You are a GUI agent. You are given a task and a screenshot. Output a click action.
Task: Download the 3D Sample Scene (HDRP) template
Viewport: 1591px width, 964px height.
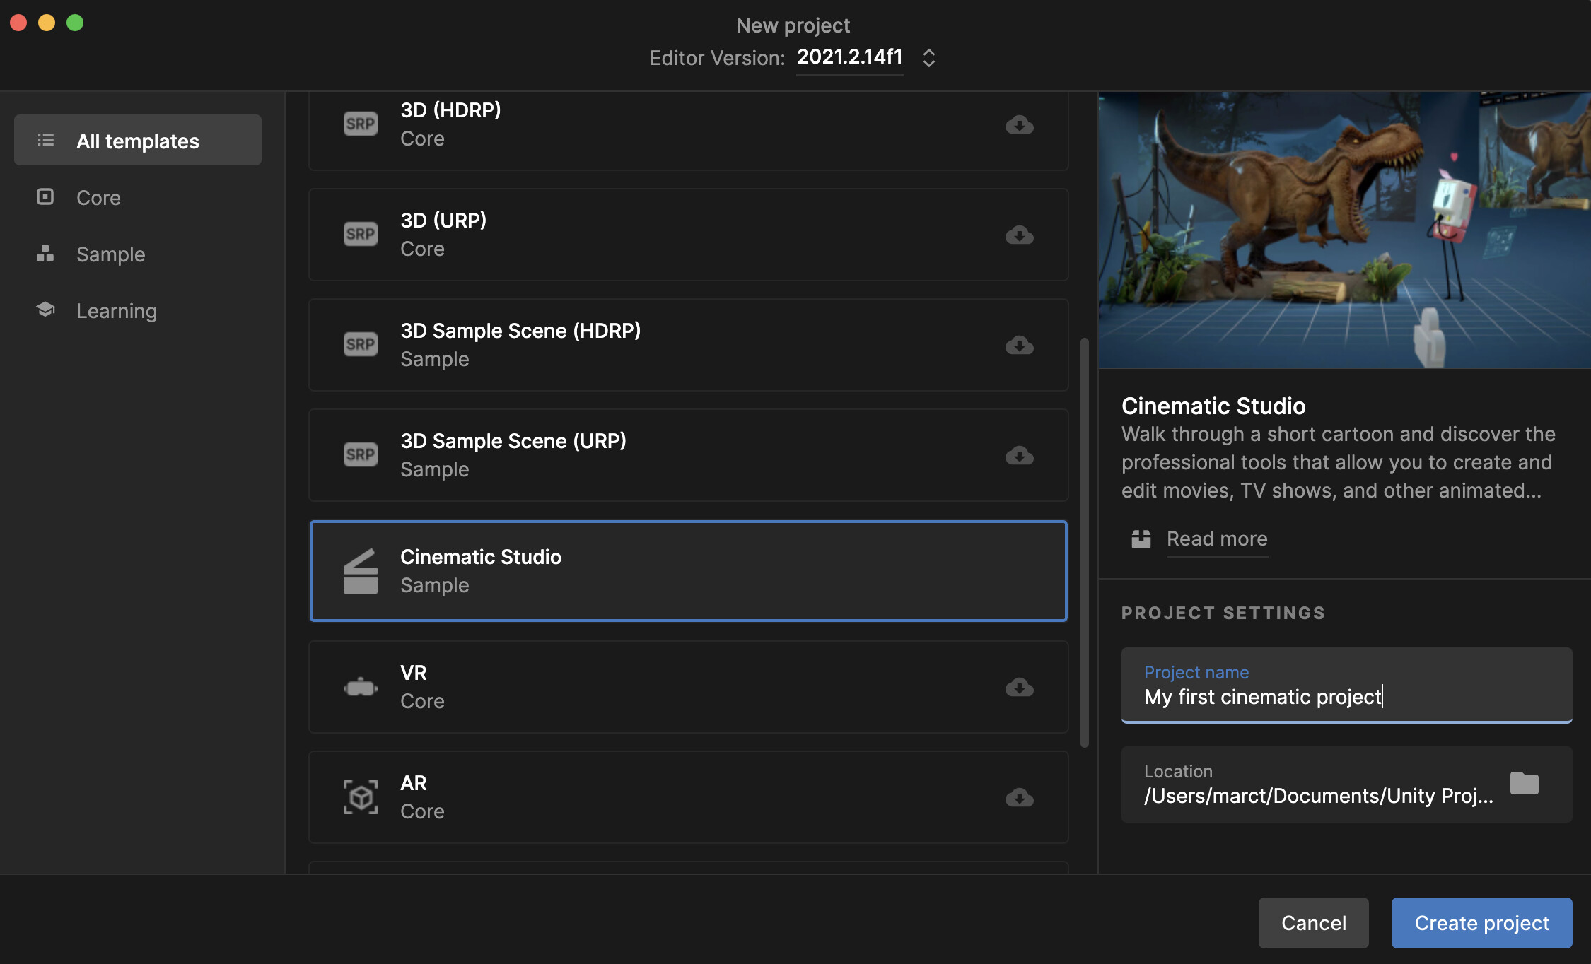[x=1019, y=345]
